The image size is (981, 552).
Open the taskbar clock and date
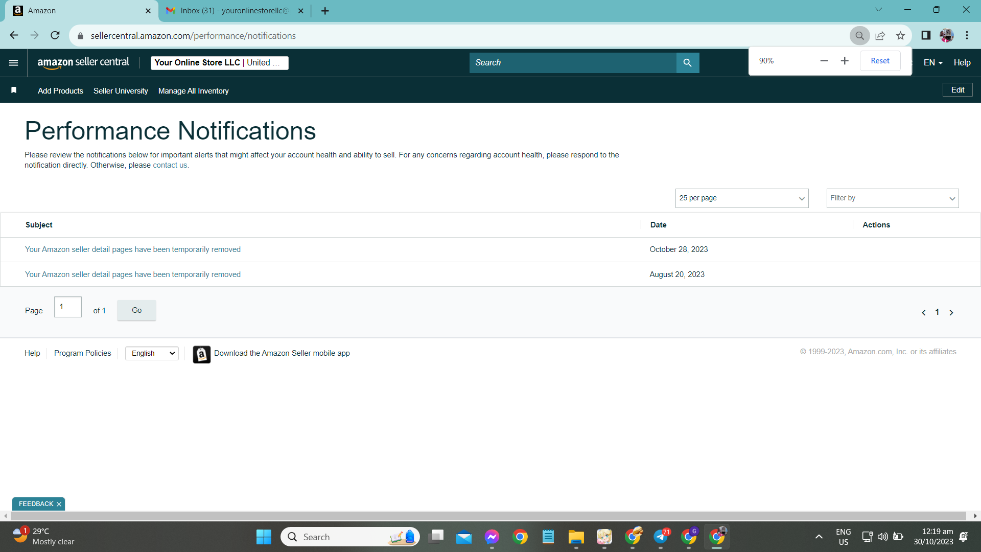[x=933, y=537]
